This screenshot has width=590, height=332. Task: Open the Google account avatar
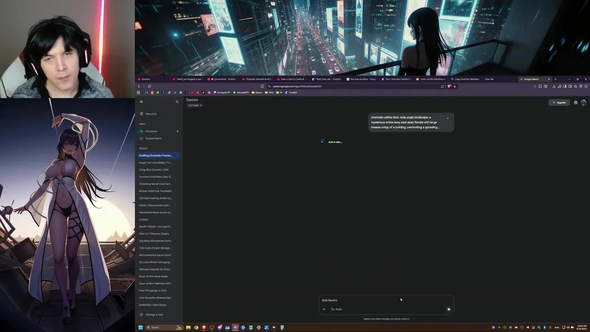point(584,102)
